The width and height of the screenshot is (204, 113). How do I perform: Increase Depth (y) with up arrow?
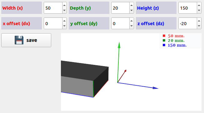[132, 5]
